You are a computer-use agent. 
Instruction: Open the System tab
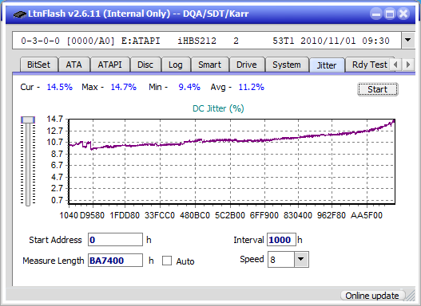coord(287,65)
